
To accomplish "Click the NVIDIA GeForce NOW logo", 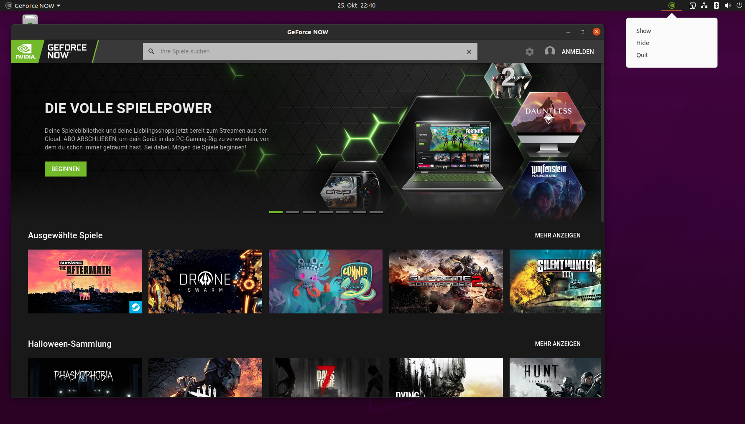I will click(x=54, y=51).
